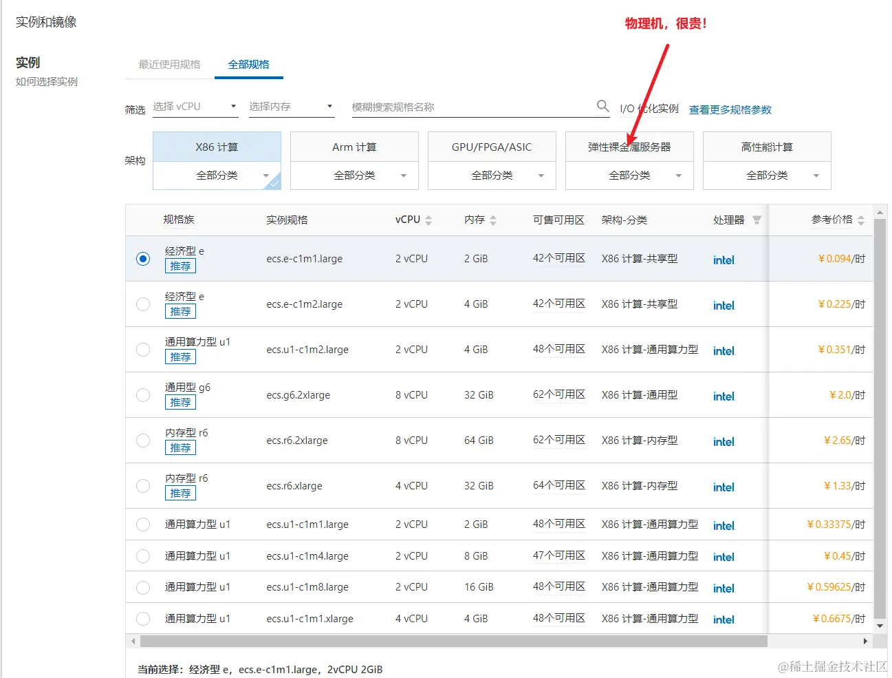Click the fuzzy search input field
The height and width of the screenshot is (678, 892).
475,105
